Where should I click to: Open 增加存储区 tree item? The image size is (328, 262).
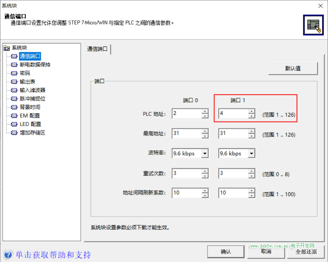click(x=32, y=133)
